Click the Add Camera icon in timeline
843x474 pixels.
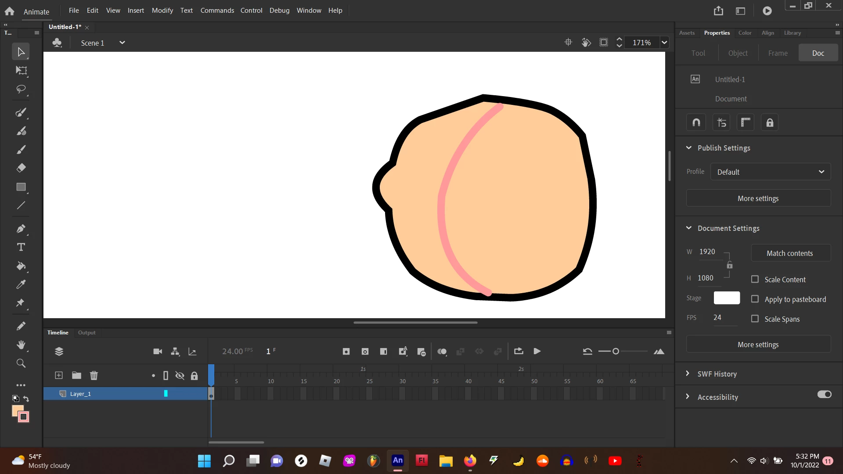158,352
